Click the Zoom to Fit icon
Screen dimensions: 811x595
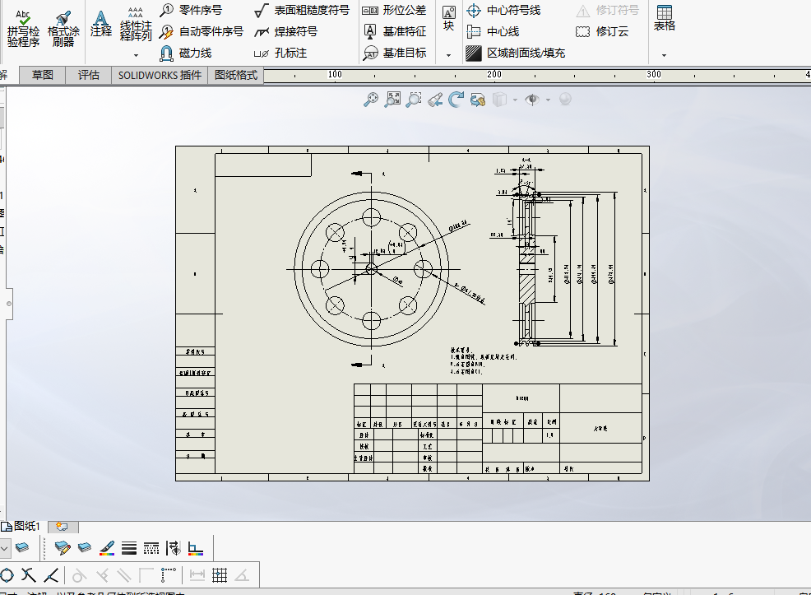370,100
